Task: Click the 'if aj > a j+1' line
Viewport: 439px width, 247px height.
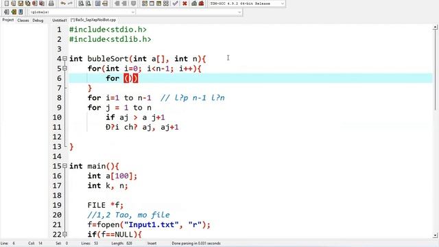Action: pos(135,117)
